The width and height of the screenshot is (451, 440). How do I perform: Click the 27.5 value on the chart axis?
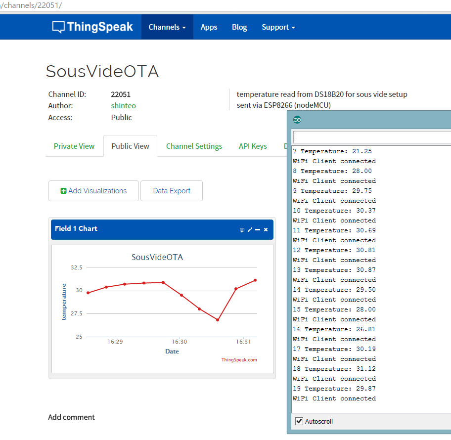77,313
